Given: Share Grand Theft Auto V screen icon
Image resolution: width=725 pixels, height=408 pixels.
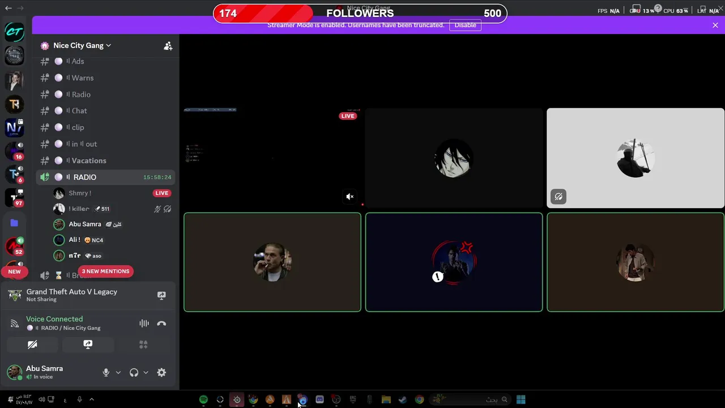Looking at the screenshot, I should click(161, 295).
